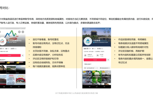Viewport: 153px width, 96px height.
Task: Tap the recent-apps menu icon on the left phone's bar
Action: (x=4, y=87)
